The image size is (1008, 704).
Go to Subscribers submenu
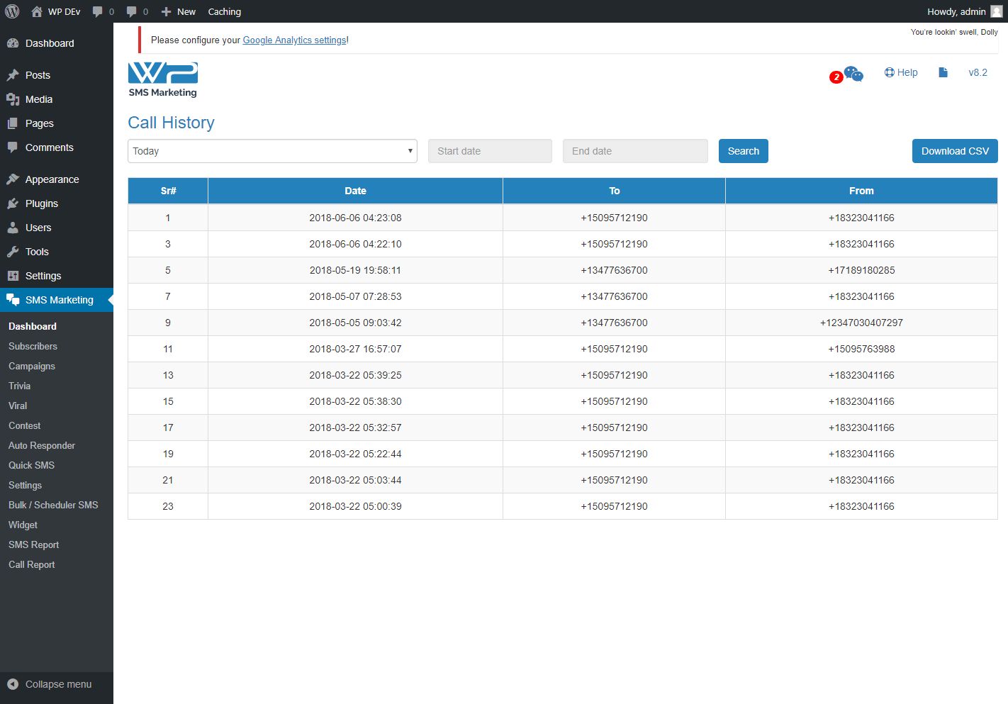(33, 346)
